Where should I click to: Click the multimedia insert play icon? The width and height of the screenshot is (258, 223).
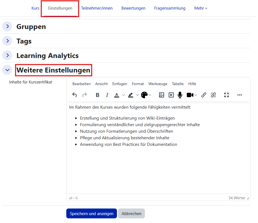point(171,95)
